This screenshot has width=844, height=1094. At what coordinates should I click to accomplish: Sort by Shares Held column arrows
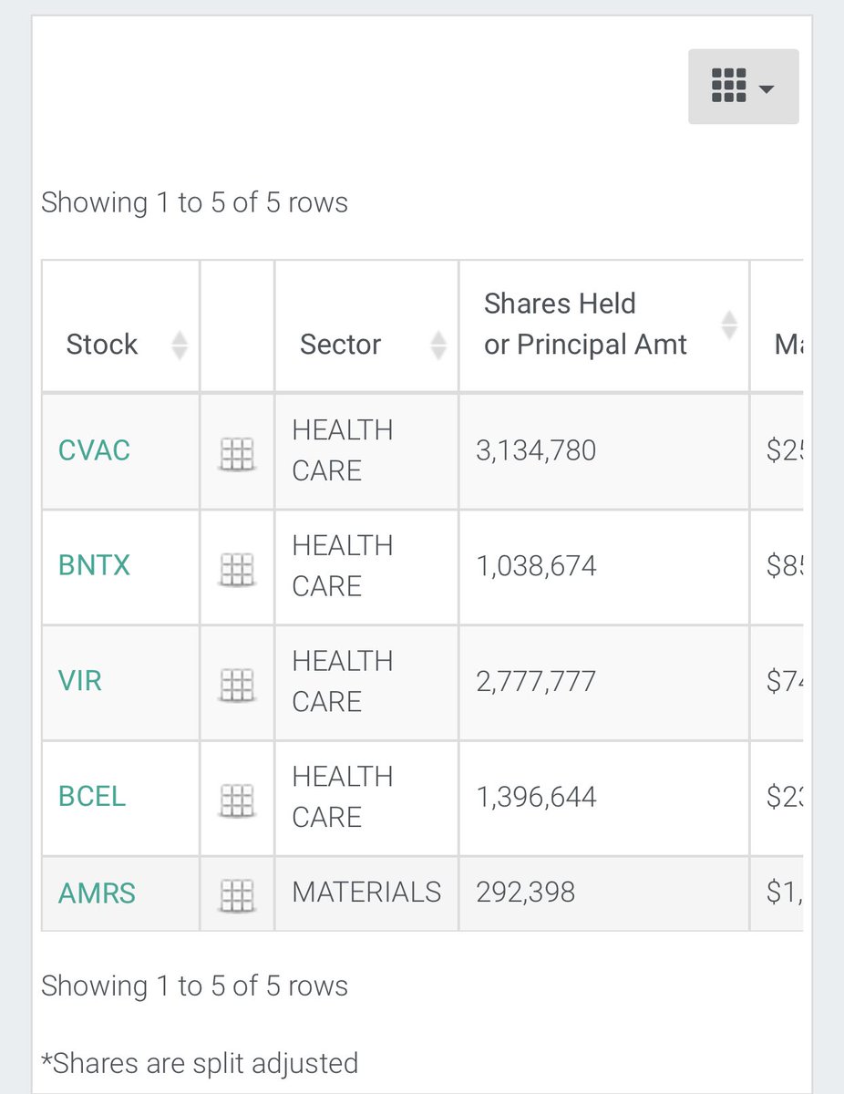click(x=729, y=325)
